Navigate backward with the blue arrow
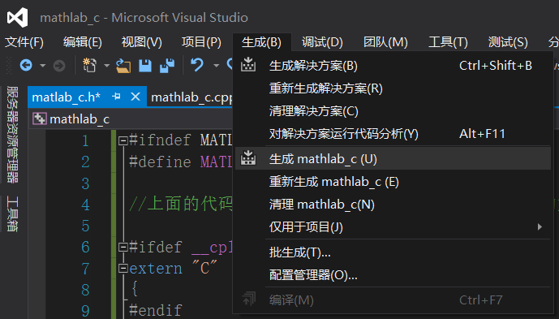This screenshot has width=559, height=319. [26, 65]
